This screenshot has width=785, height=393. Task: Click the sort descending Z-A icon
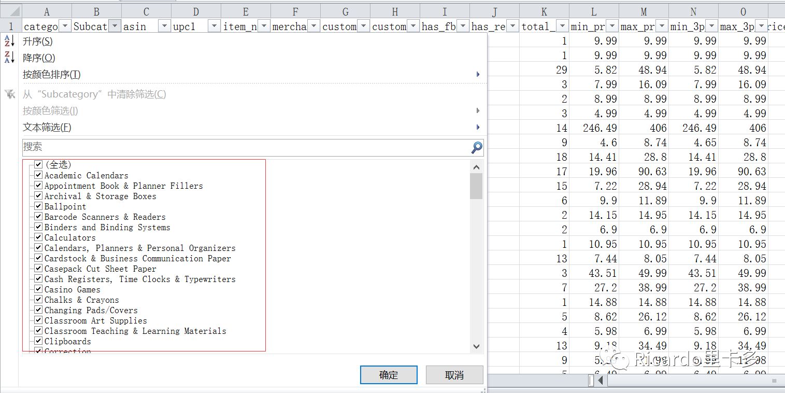coord(9,58)
